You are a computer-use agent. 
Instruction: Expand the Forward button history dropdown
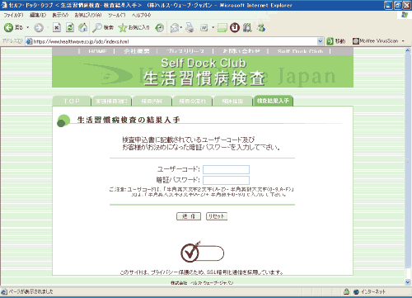click(x=48, y=27)
